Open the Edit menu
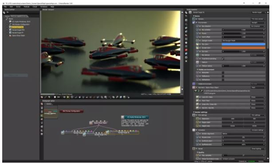Screen dimensions: 272x164 coord(11,7)
